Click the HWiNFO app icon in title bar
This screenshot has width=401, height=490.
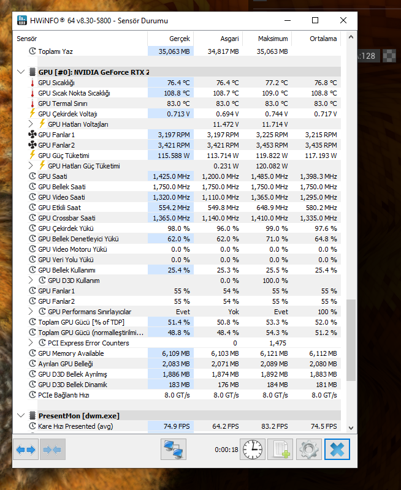(x=22, y=20)
